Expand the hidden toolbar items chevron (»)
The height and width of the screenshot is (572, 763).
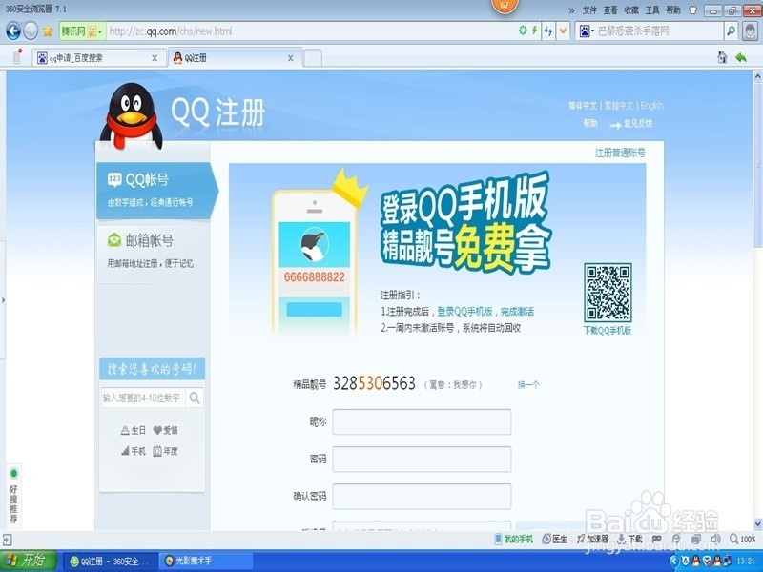point(571,10)
